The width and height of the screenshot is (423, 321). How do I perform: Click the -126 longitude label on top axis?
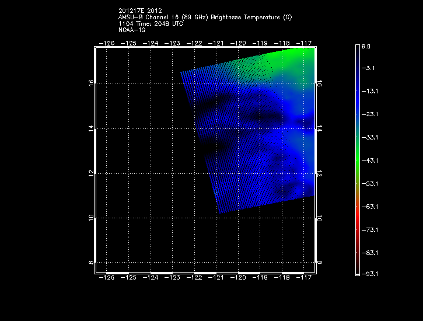[107, 43]
